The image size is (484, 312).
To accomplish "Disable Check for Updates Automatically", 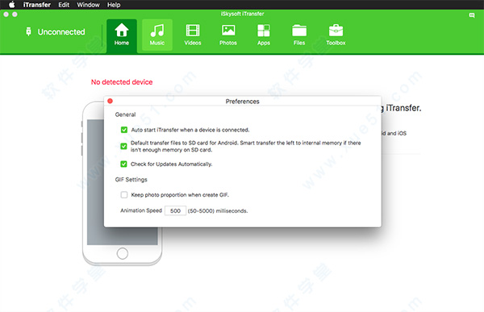I will pos(123,164).
